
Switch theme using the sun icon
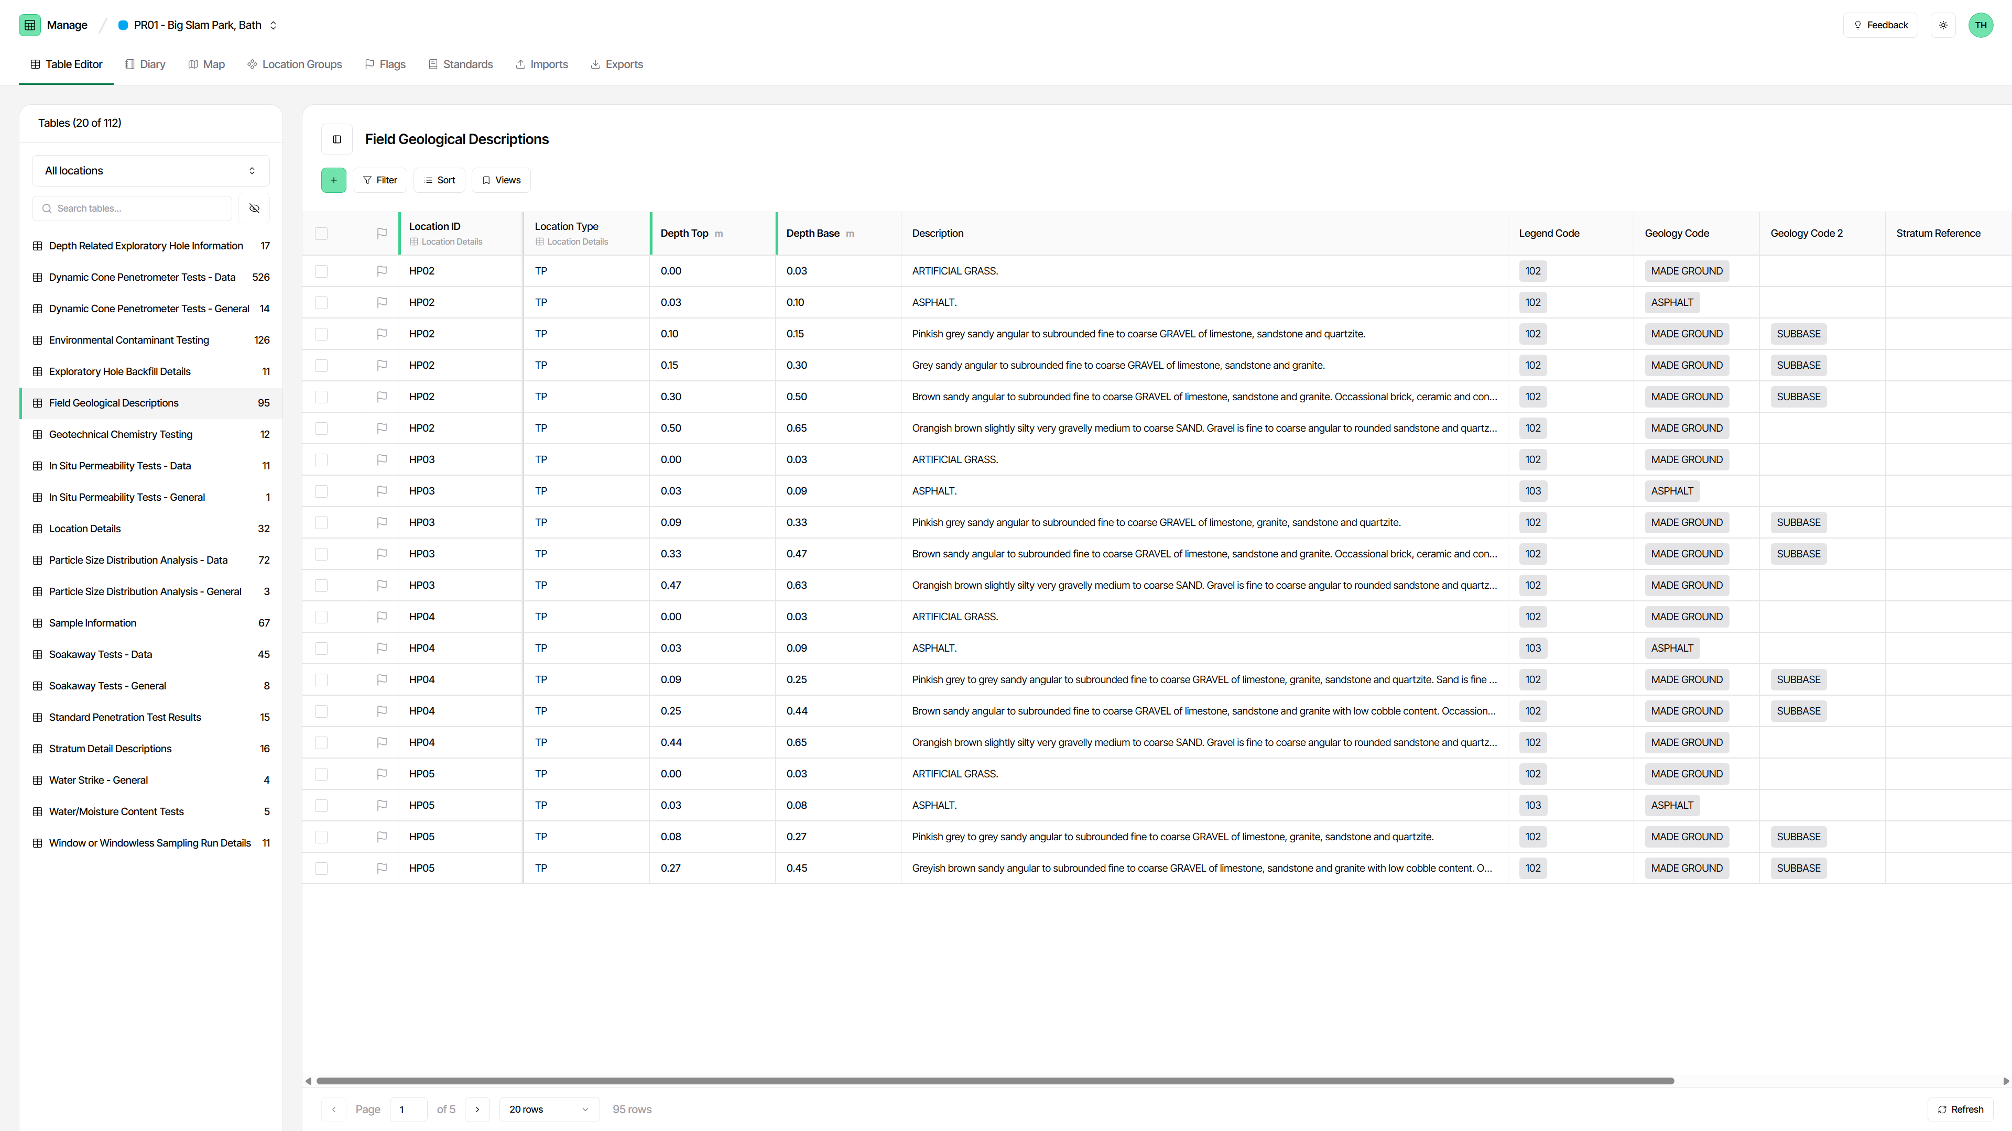pyautogui.click(x=1942, y=25)
